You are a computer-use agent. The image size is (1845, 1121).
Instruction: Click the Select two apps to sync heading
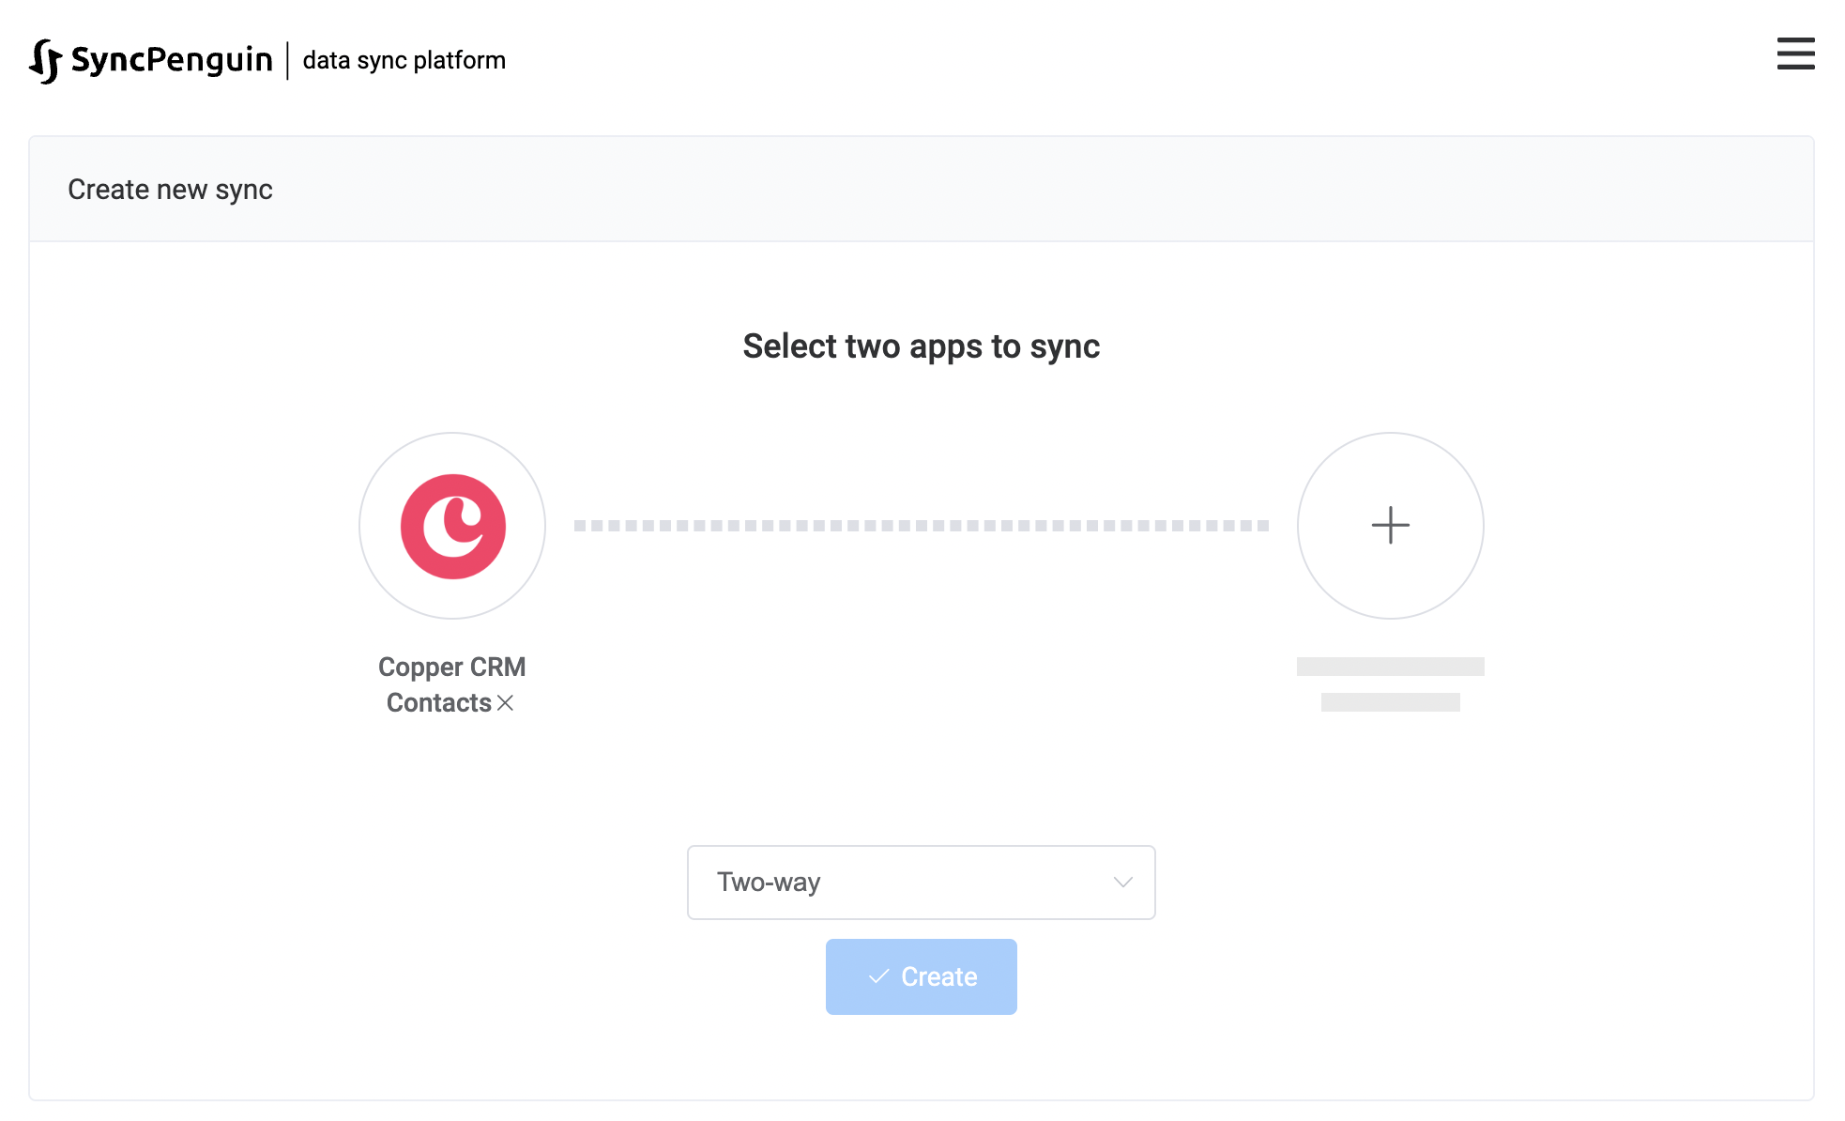[921, 346]
